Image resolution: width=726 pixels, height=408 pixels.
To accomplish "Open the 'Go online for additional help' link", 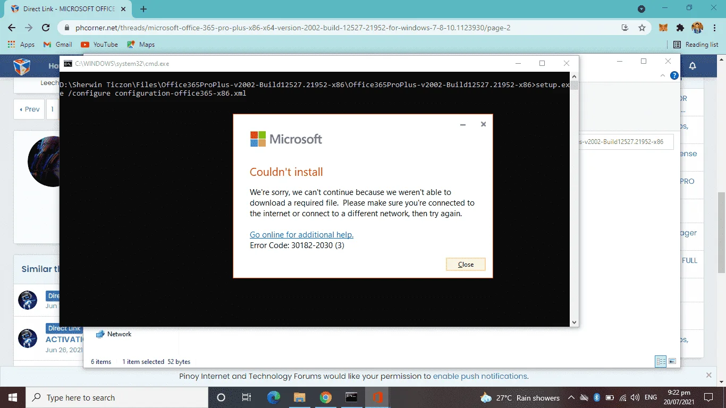I will click(x=301, y=235).
